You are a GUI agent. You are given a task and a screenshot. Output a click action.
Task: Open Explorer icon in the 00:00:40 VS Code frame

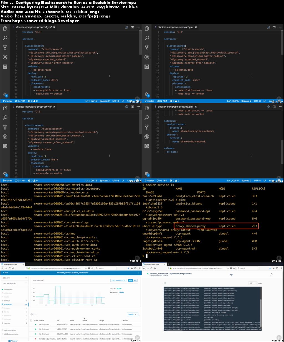[5, 29]
